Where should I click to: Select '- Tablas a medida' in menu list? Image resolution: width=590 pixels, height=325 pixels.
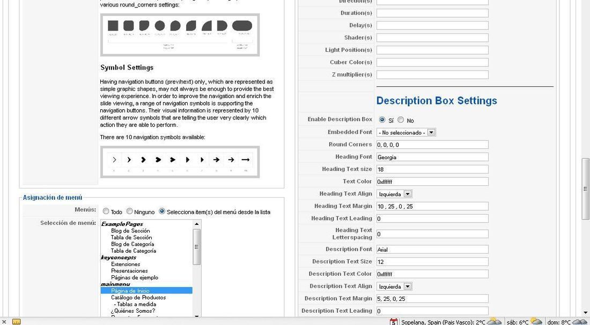[x=135, y=304]
